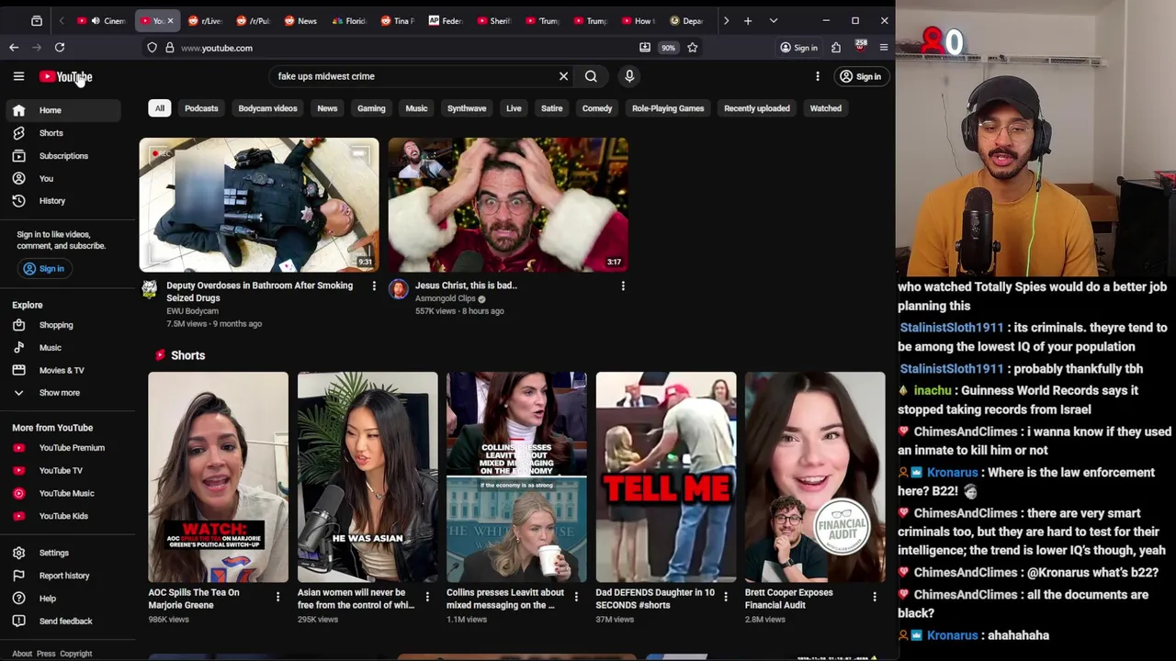Clear the search box text

coord(563,76)
